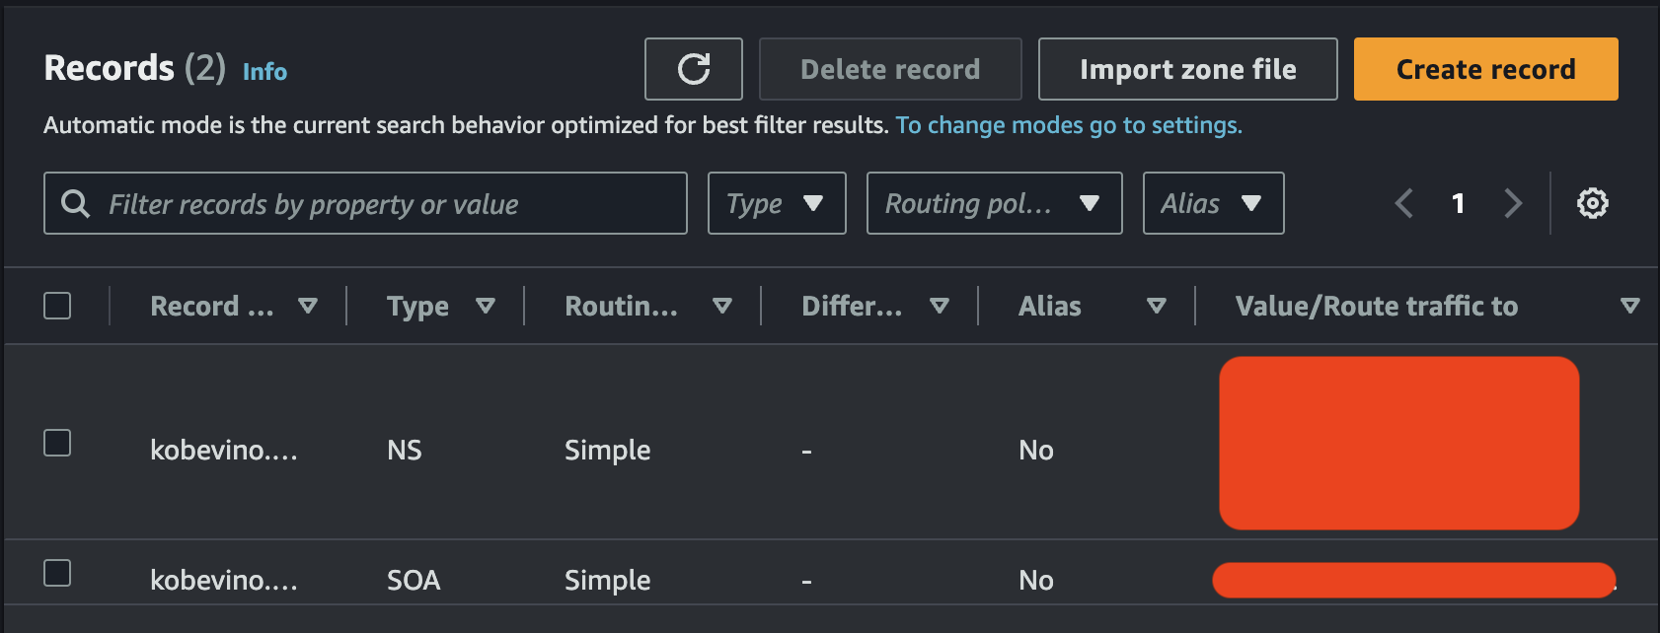The width and height of the screenshot is (1660, 633).
Task: Select the NS record checkbox
Action: [57, 443]
